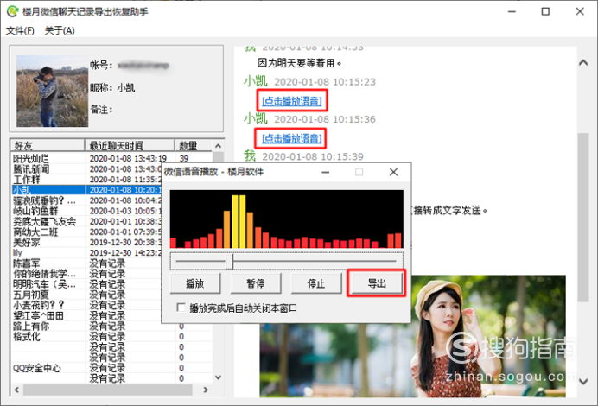This screenshot has height=406, width=598.
Task: Select friend 腾讯新闻 in list
Action: (31, 169)
